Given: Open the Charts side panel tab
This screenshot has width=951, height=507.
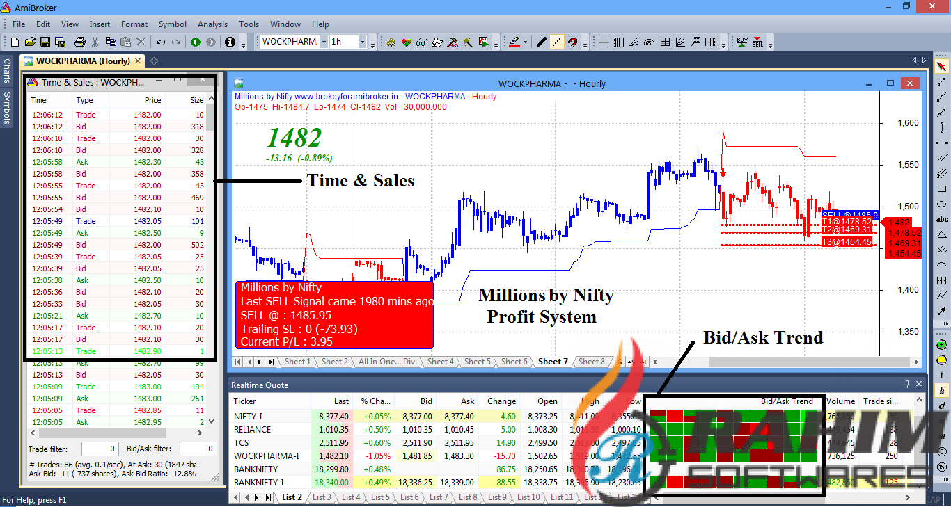Looking at the screenshot, I should point(6,71).
